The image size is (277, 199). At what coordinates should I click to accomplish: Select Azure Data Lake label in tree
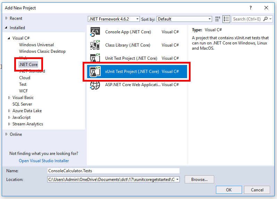(x=27, y=111)
